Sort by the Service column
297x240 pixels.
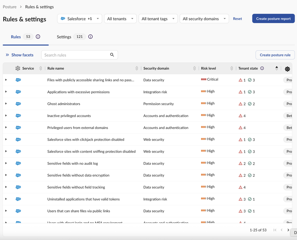(x=41, y=68)
